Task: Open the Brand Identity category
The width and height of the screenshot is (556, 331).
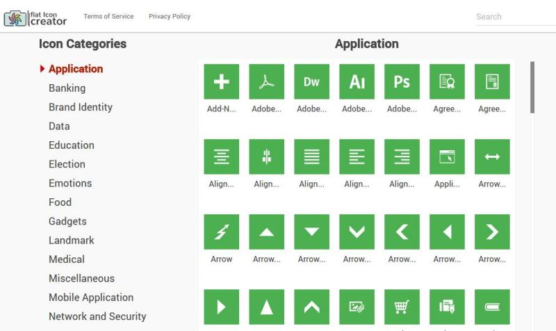Action: [81, 107]
